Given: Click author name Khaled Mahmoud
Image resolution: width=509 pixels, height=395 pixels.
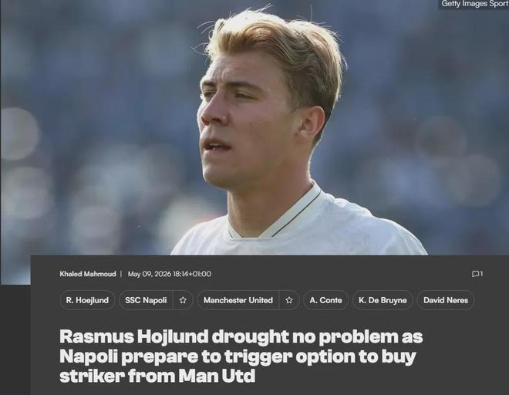Looking at the screenshot, I should point(88,274).
